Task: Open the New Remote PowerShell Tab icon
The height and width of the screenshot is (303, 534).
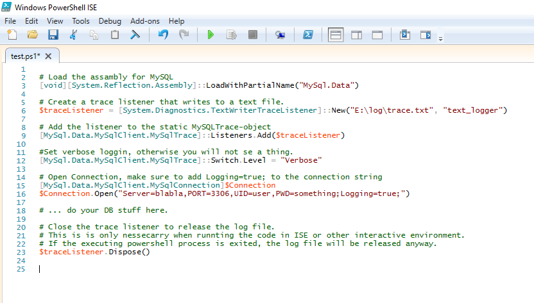Action: pyautogui.click(x=280, y=35)
